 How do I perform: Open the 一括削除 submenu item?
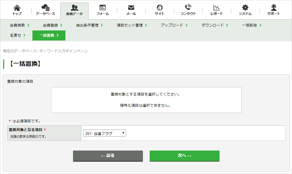[252, 25]
